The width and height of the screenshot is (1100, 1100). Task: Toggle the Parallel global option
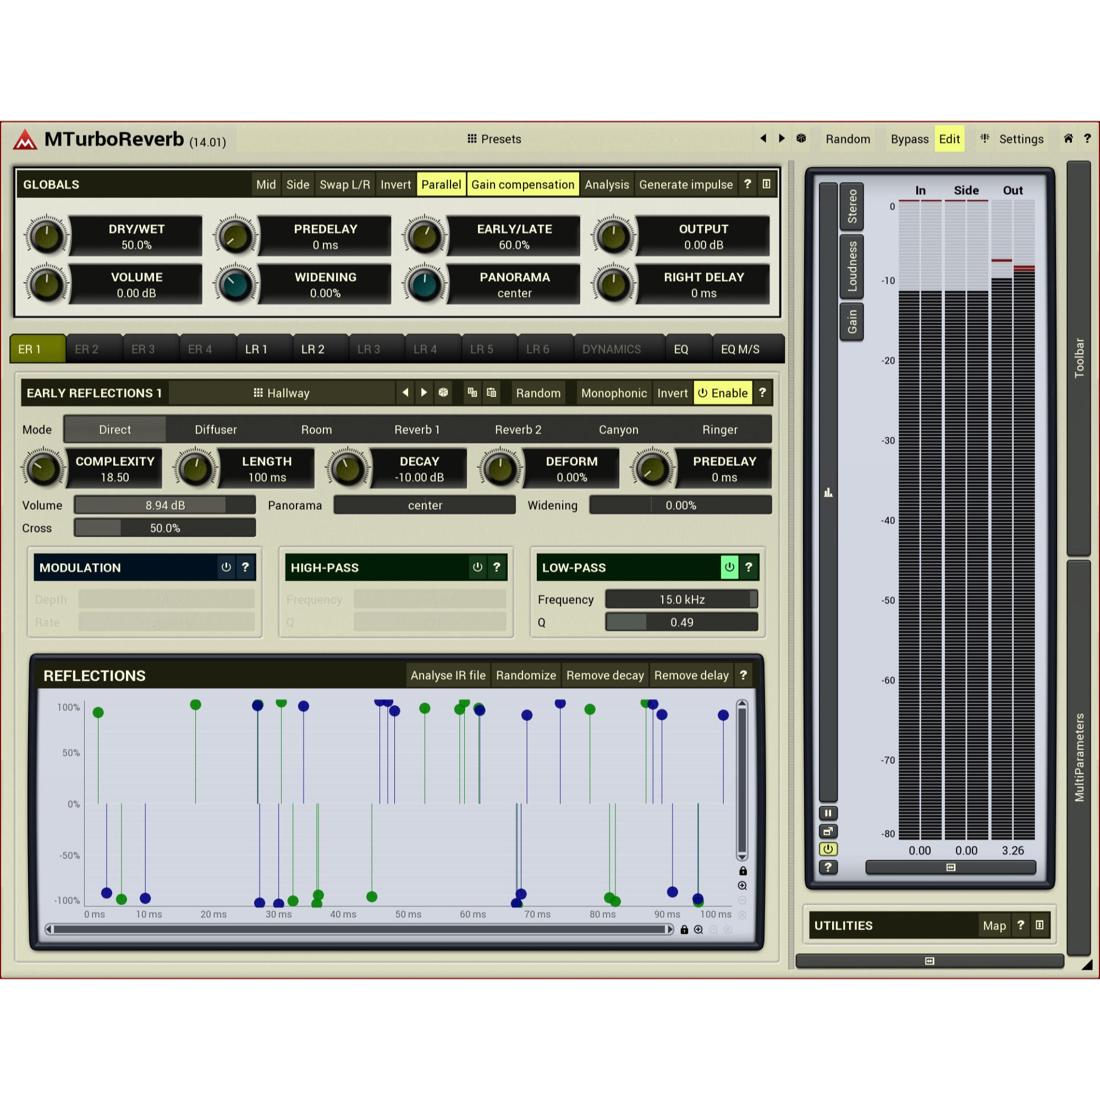441,184
